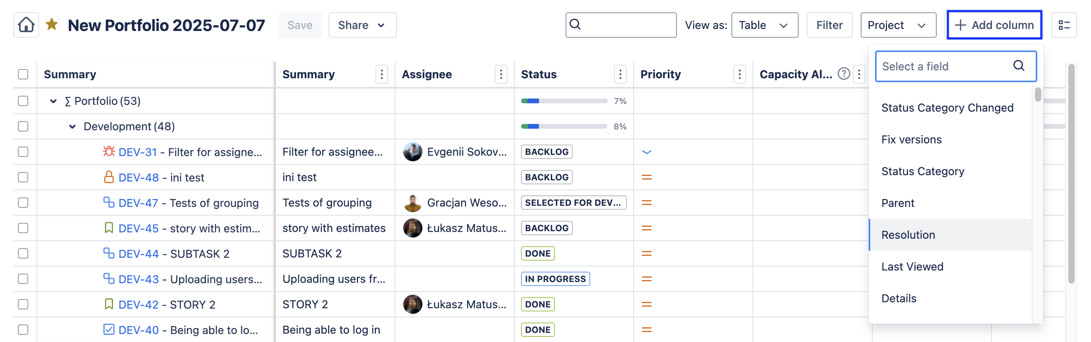
Task: Open the Status column kebab menu
Action: coord(620,74)
